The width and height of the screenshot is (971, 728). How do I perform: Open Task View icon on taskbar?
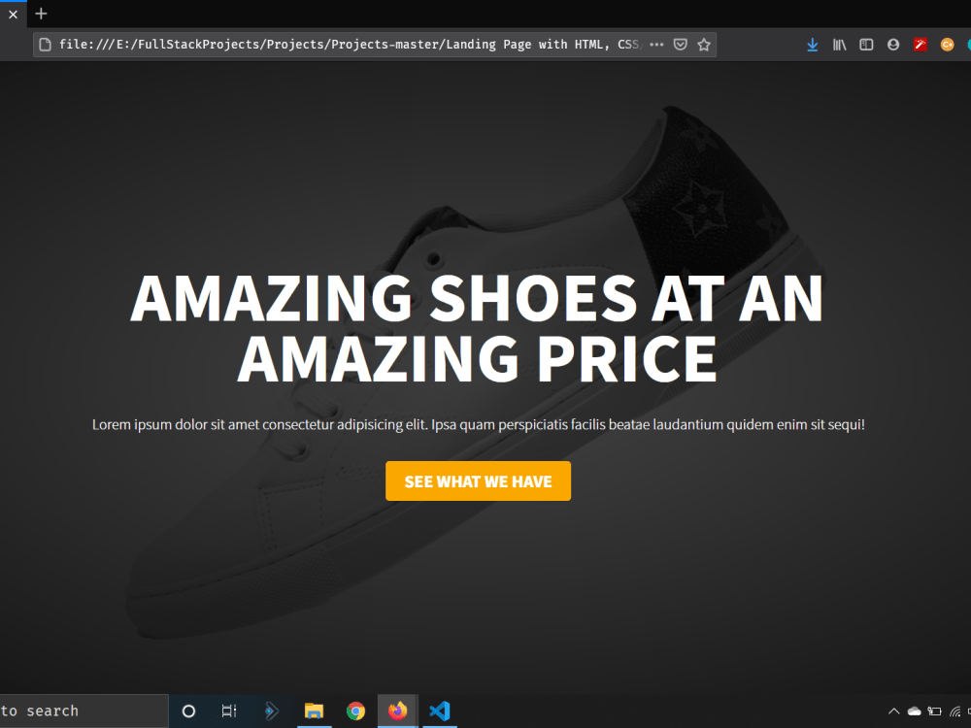229,711
